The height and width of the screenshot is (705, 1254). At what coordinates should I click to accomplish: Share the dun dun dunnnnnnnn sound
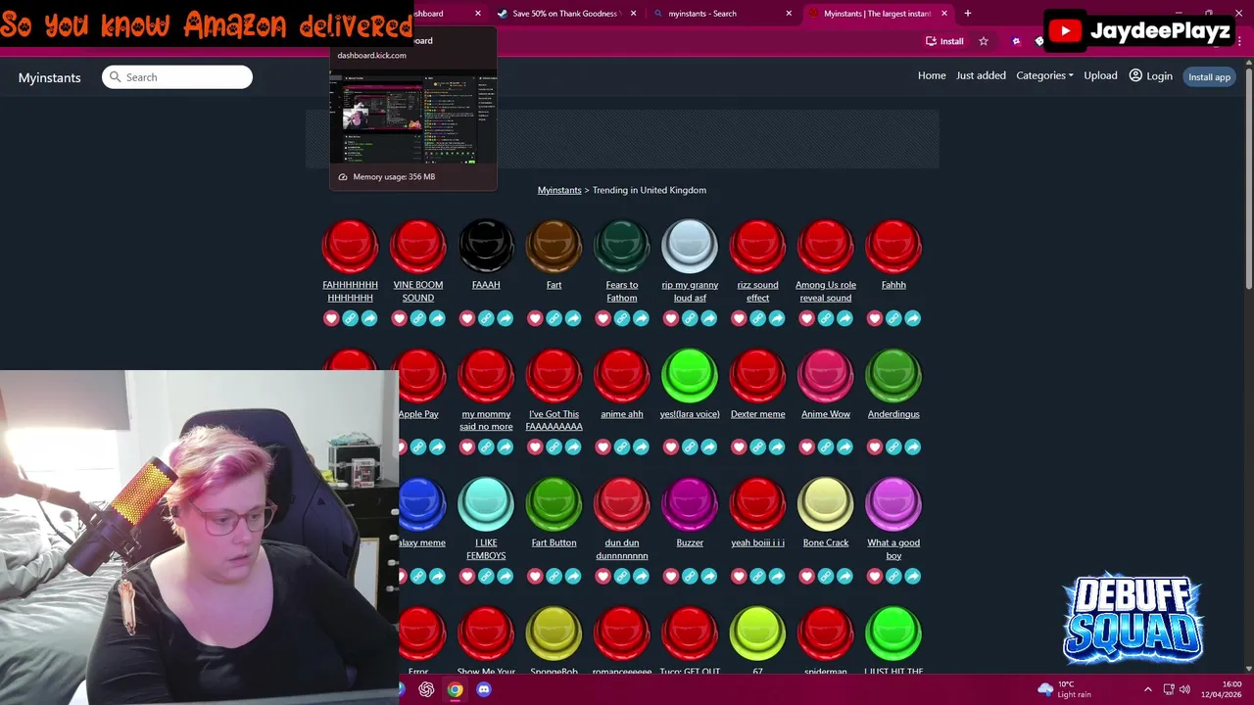tap(641, 577)
